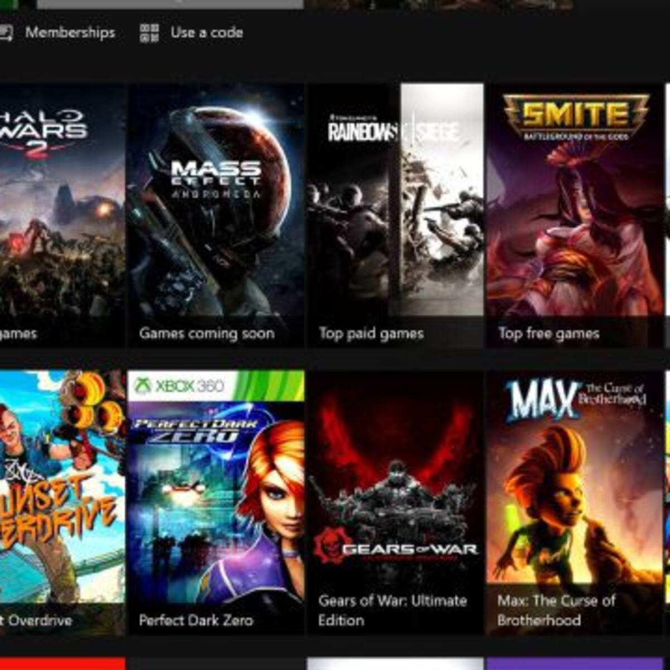Screen dimensions: 670x670
Task: Click the gold SMITE logo
Action: click(576, 116)
